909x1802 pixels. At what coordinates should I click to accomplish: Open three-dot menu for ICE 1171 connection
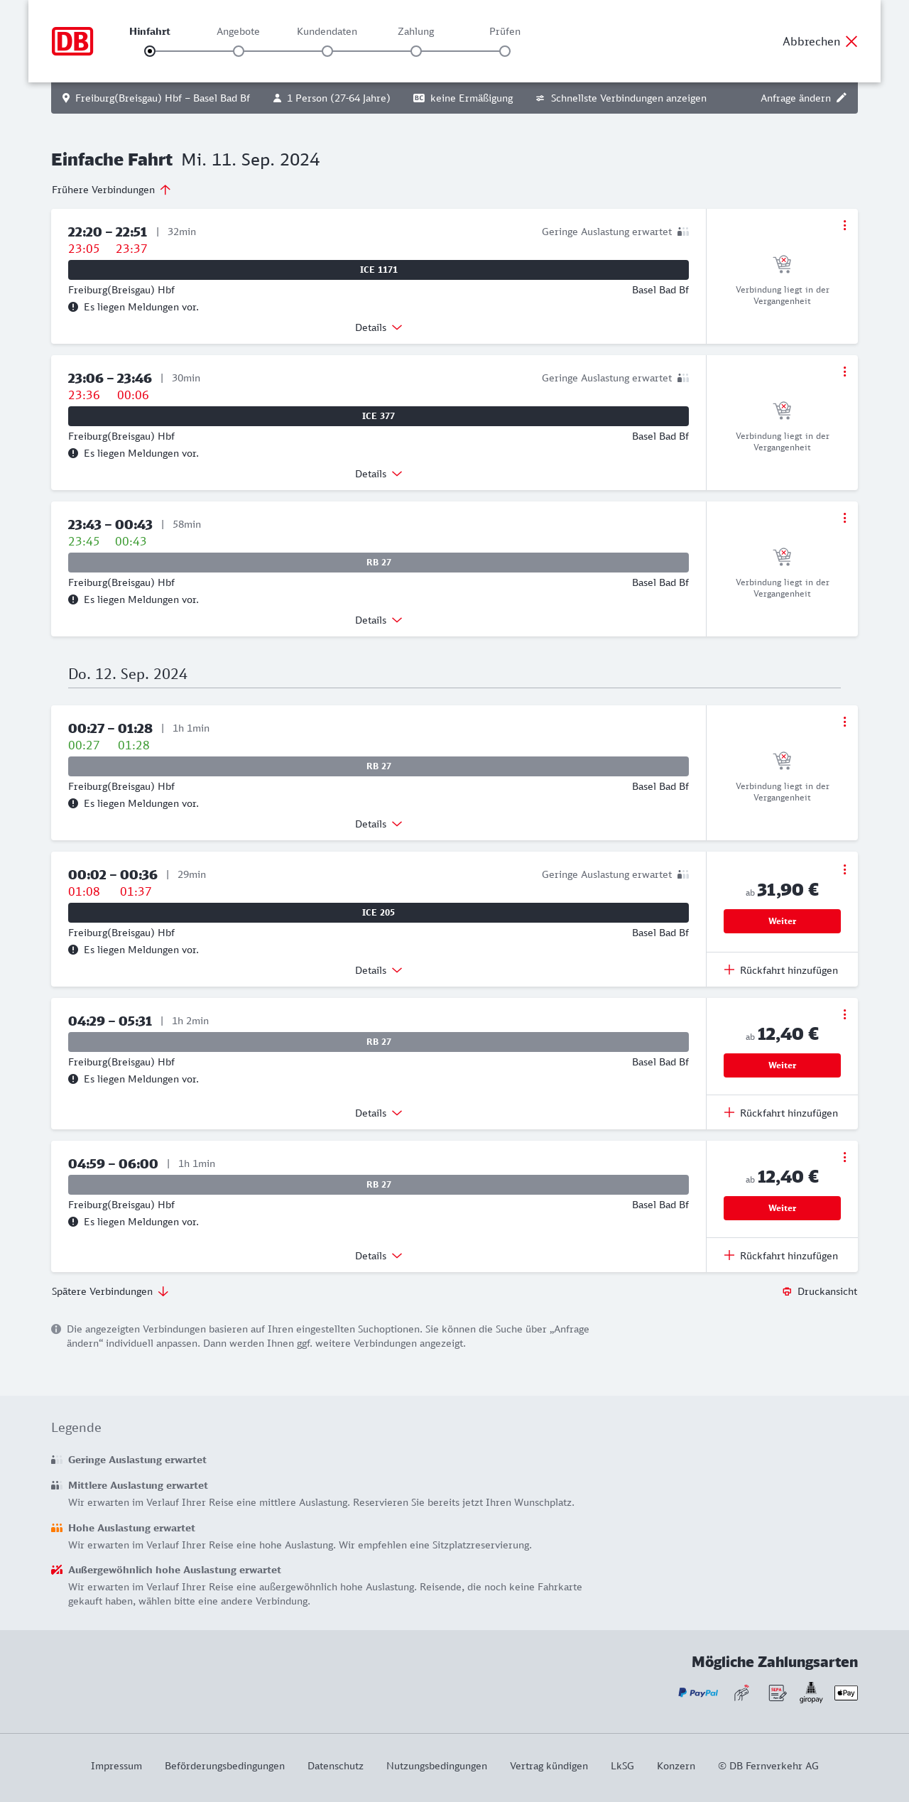(x=844, y=225)
